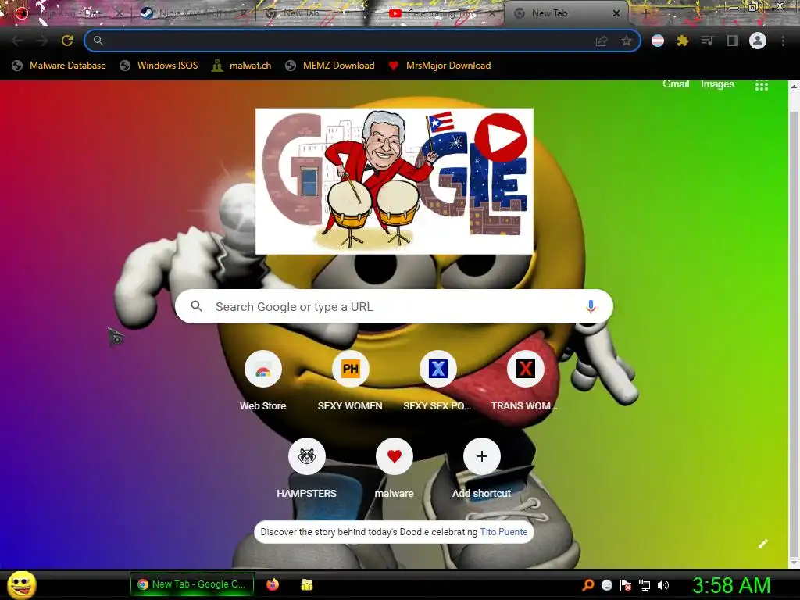Select the New Tab - Google Chrome taskbar button
800x600 pixels.
tap(192, 584)
